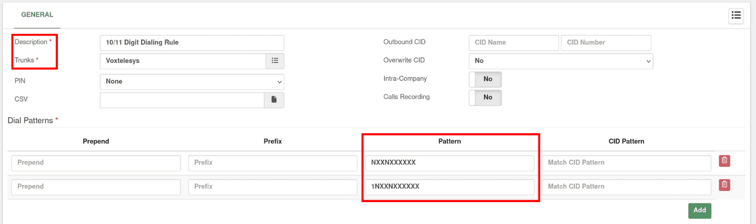
Task: Click Match CID Pattern in 1NXXNXXXXXX row
Action: tap(626, 187)
